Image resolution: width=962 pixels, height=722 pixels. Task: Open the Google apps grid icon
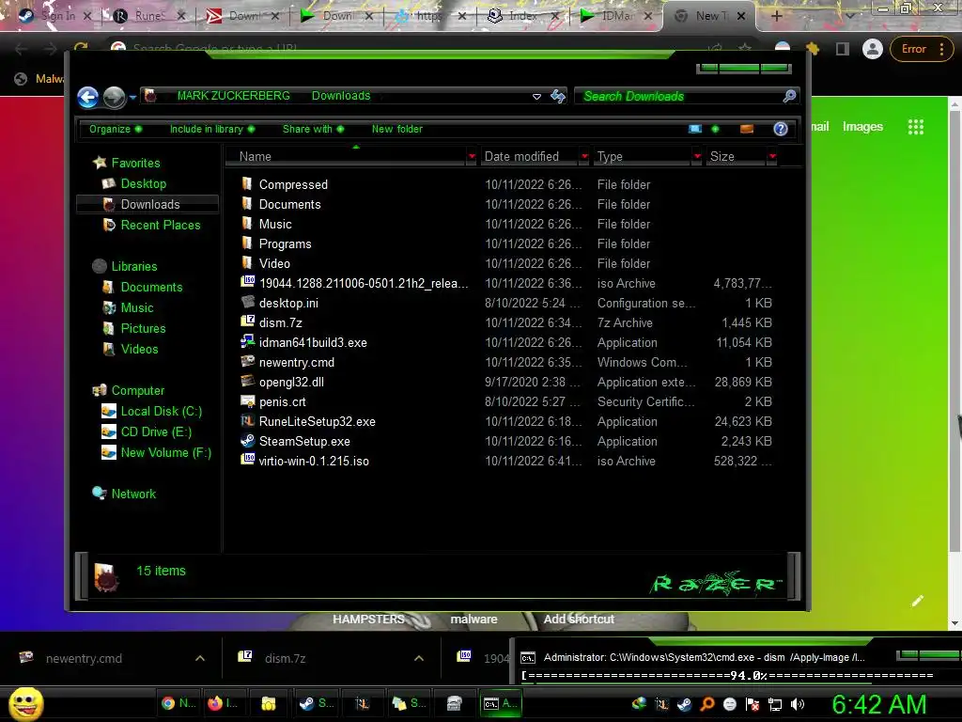pos(915,127)
